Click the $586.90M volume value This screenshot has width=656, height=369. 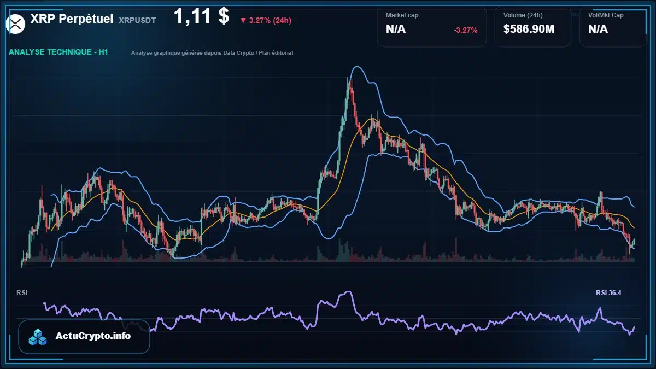tap(529, 30)
